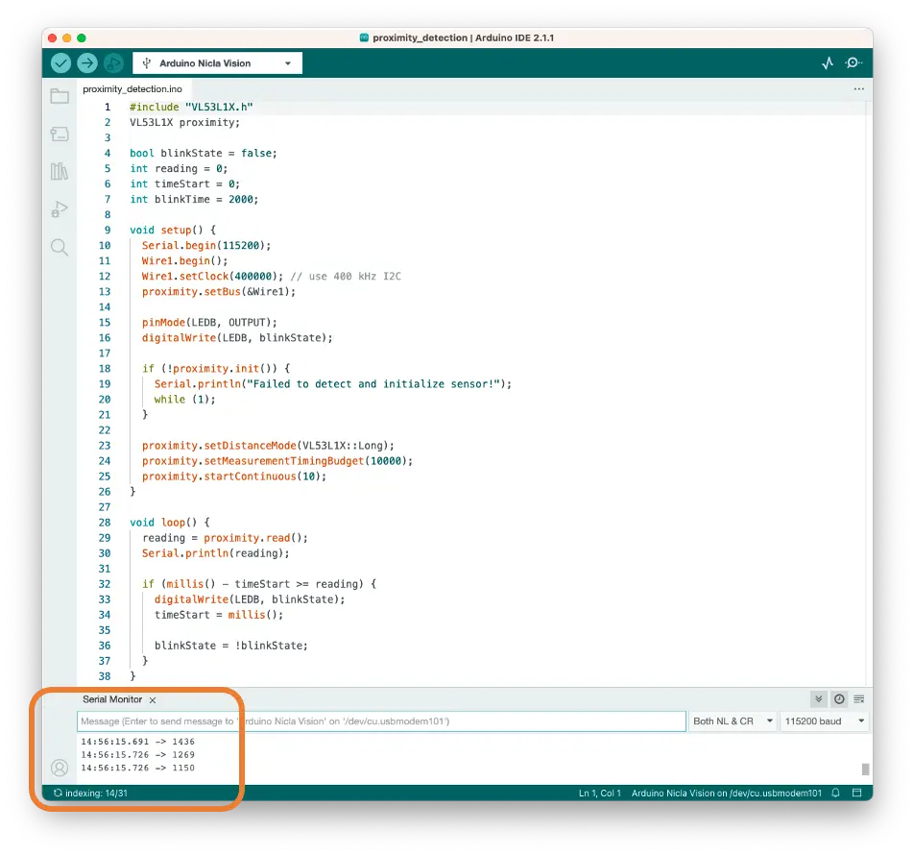This screenshot has width=914, height=855.
Task: Open the Search sidebar panel
Action: point(60,248)
